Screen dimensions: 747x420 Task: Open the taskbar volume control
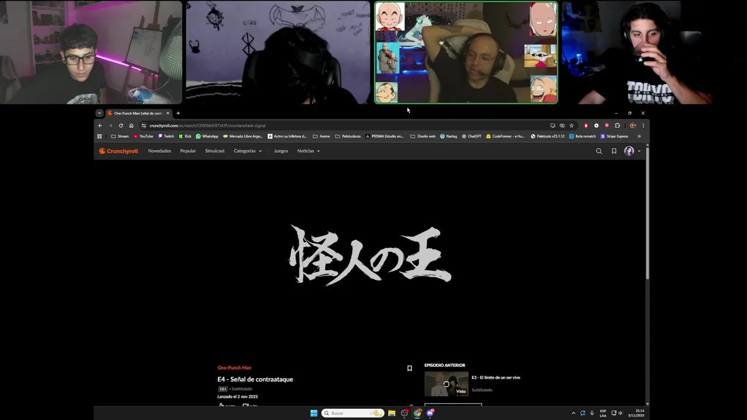620,413
